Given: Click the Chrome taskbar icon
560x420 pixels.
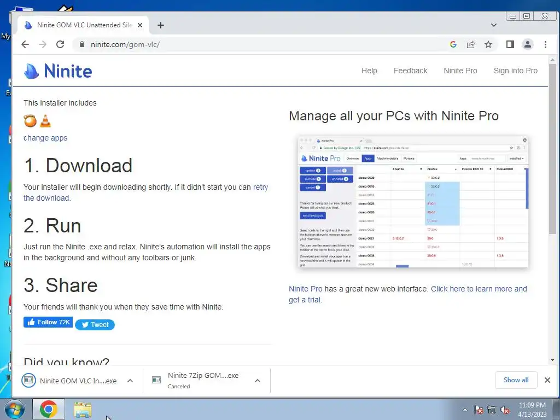Looking at the screenshot, I should click(x=49, y=409).
